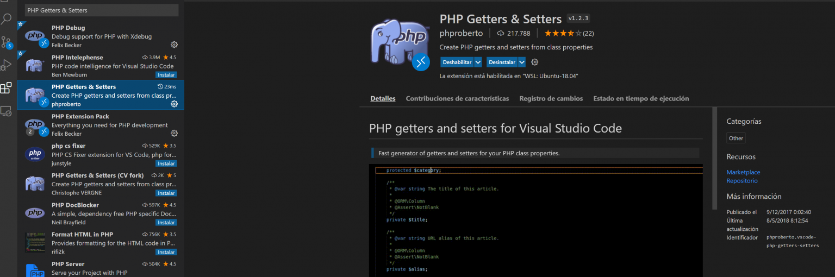Expand the Deshabilitar dropdown arrow
835x277 pixels.
coord(478,62)
